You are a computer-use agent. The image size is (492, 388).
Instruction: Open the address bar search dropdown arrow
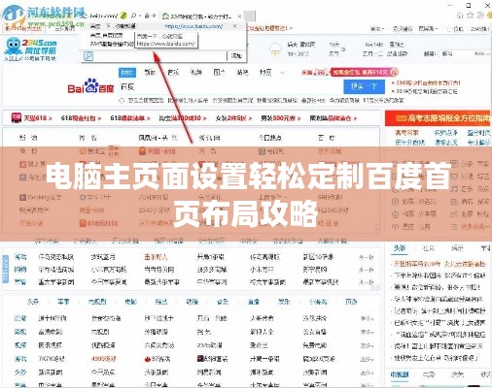[140, 16]
